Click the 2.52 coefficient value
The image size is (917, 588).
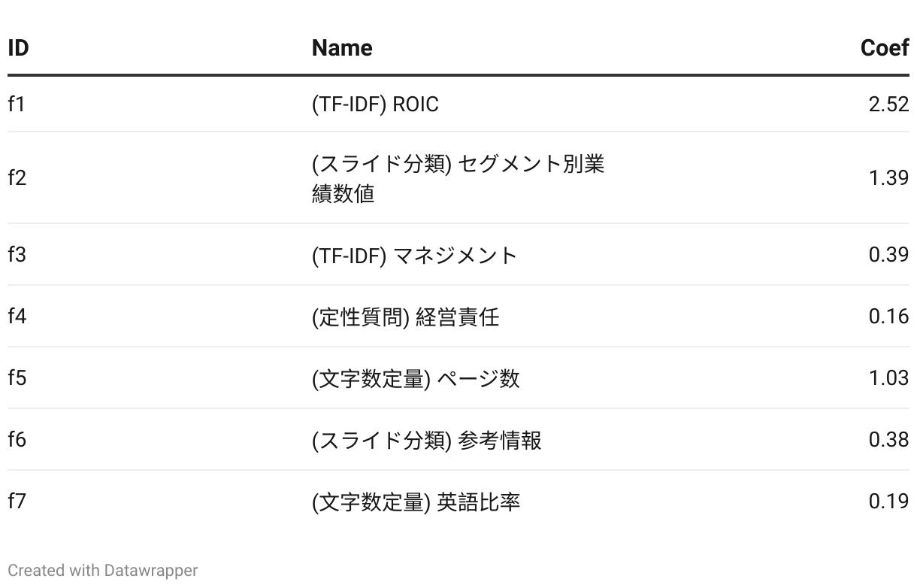(x=888, y=104)
